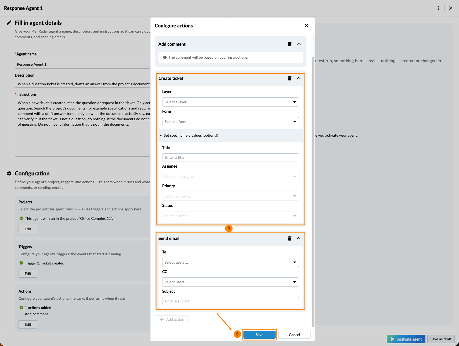459x346 pixels.
Task: Click the Agent name input field
Action: [82, 64]
